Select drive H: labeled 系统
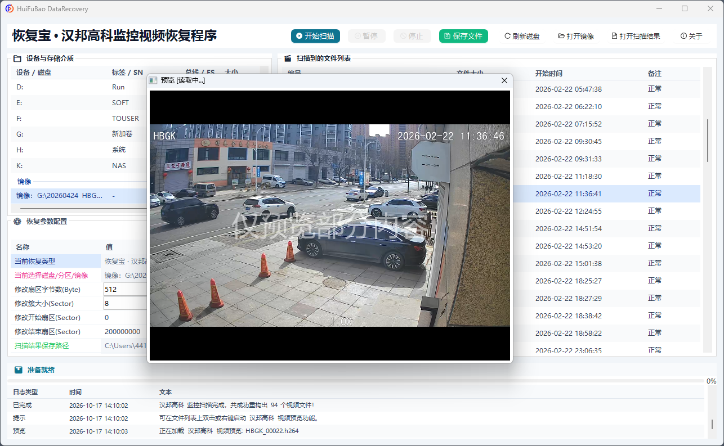Image resolution: width=724 pixels, height=446 pixels. (x=79, y=150)
